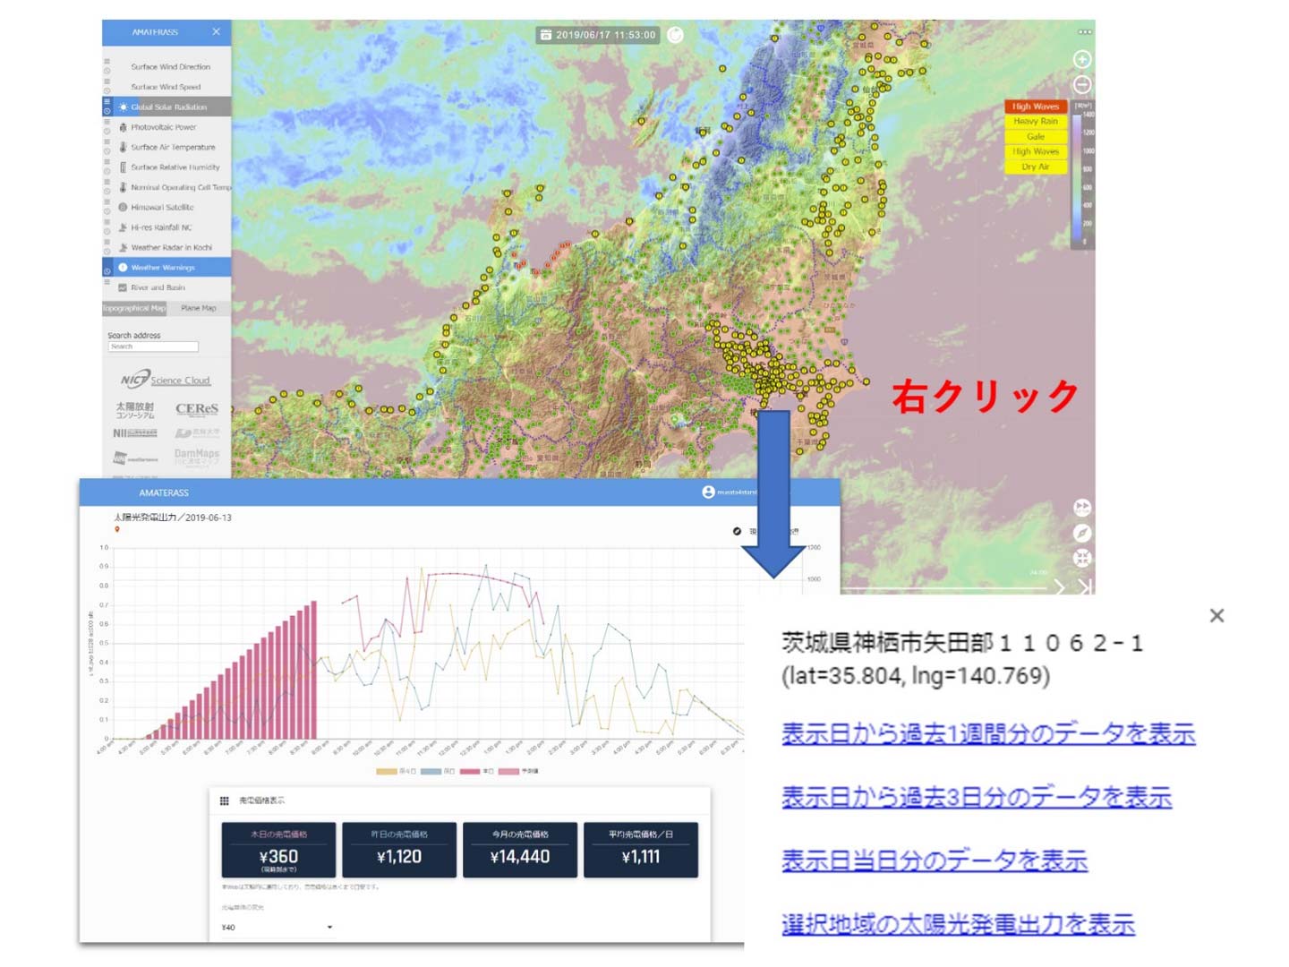Viewport: 1289px width, 967px height.
Task: Click the compass orientation icon on map
Action: point(1082,533)
